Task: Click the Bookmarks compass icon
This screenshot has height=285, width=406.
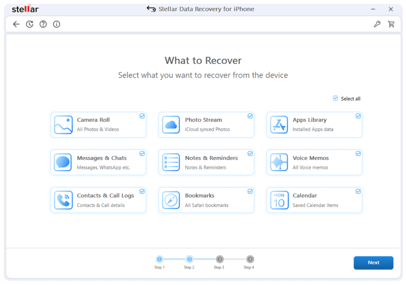Action: [171, 200]
